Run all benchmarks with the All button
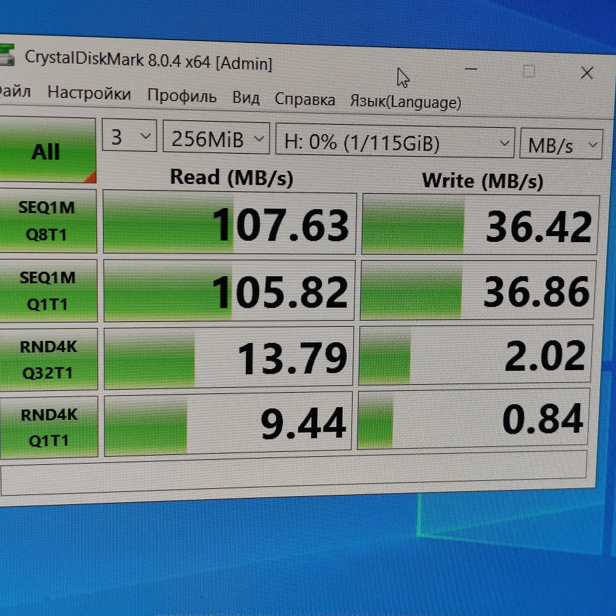 click(47, 151)
